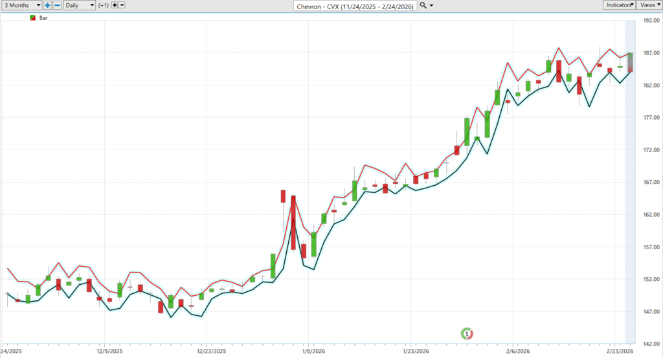Click the red-green Bar legend icon

[33, 18]
